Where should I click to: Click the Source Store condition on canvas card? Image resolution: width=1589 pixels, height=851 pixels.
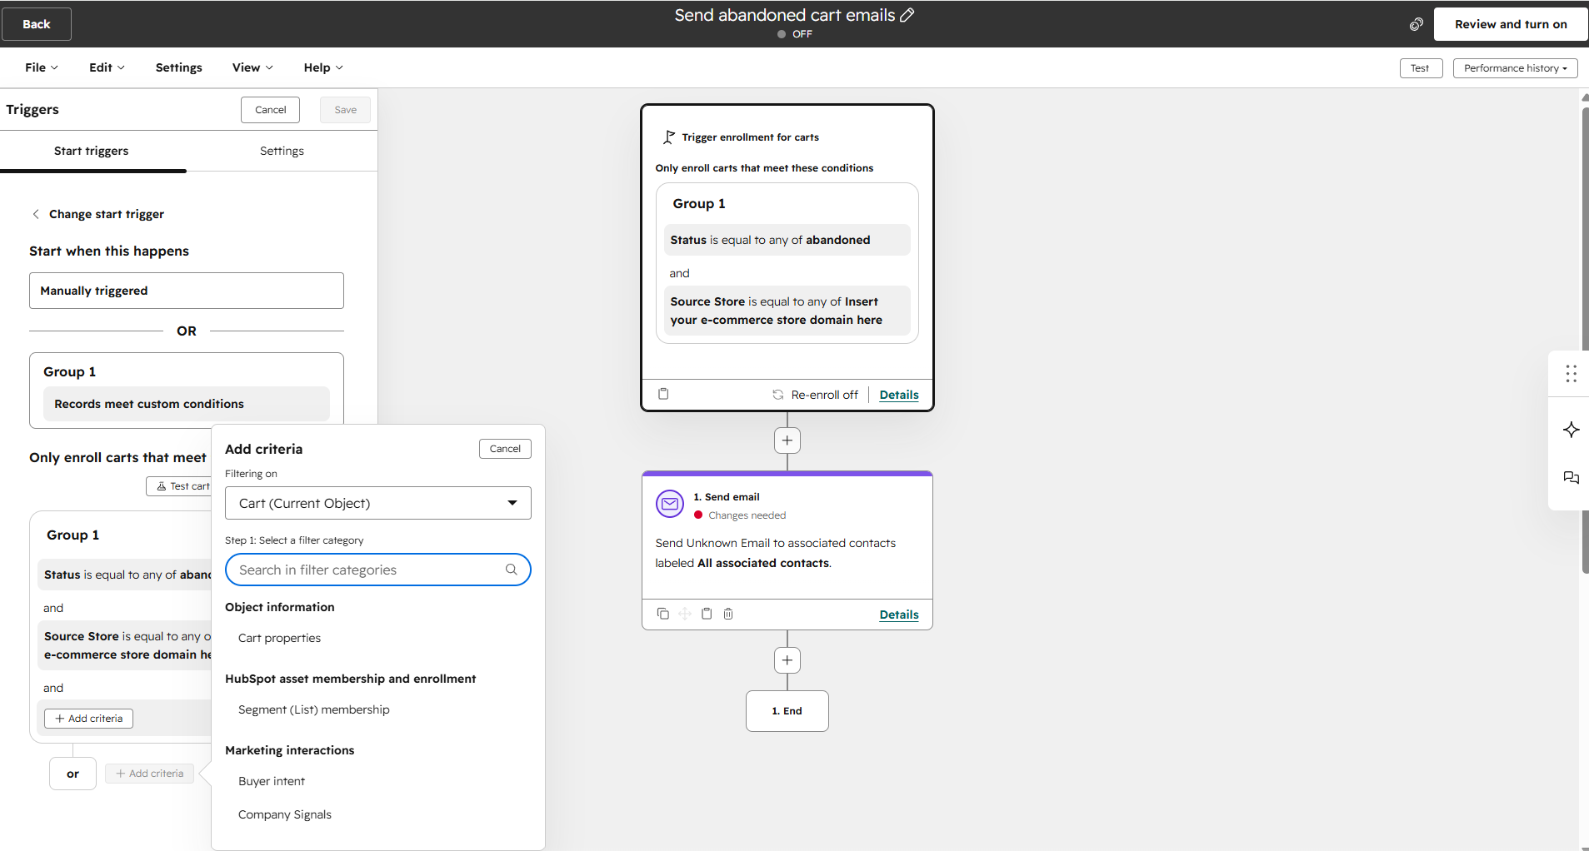click(x=787, y=311)
